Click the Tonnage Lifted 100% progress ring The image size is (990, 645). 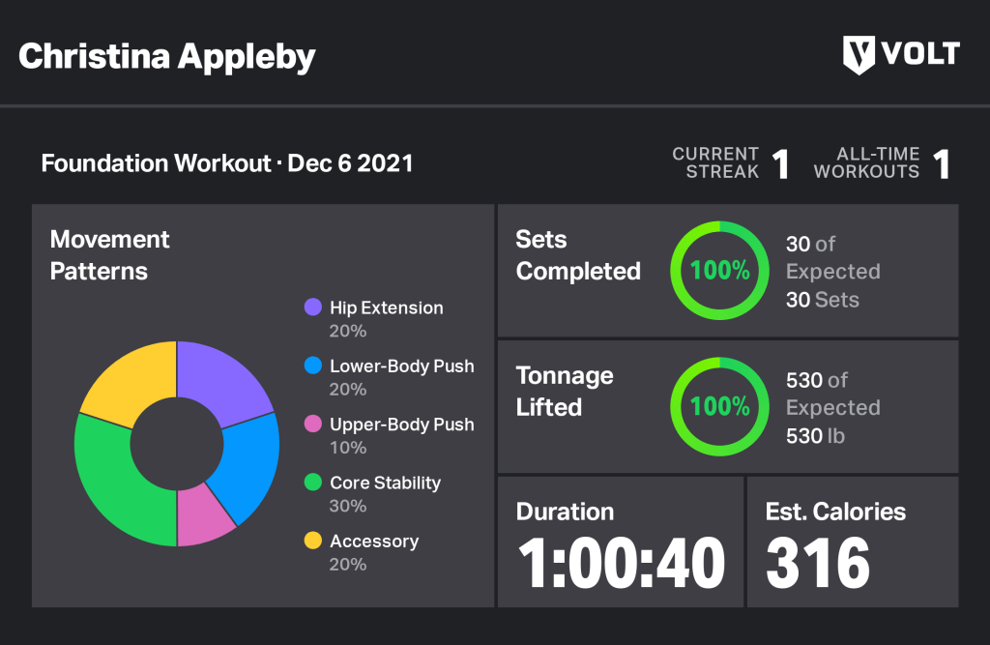(719, 406)
